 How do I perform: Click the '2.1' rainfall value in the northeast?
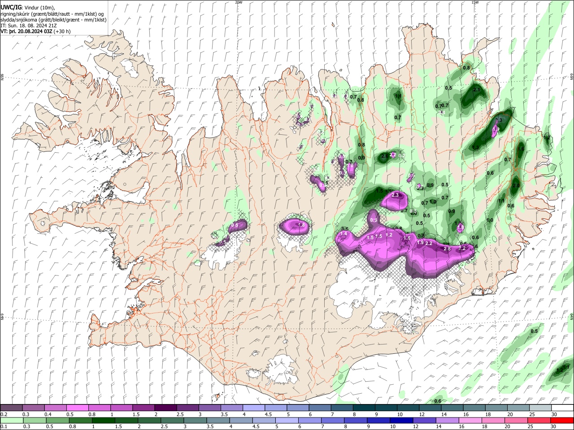click(477, 90)
